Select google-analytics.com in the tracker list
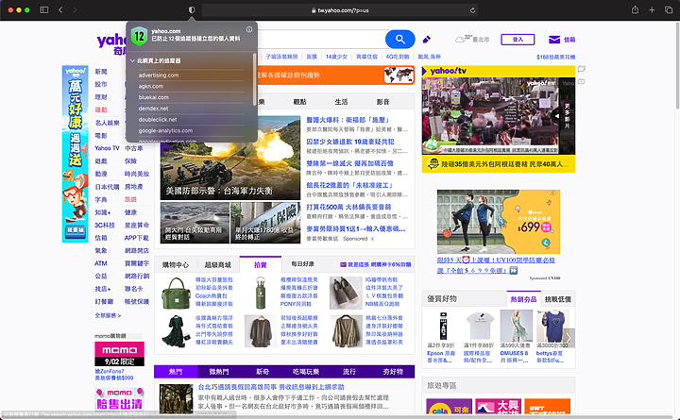Viewport: 680px width, 420px height. (x=165, y=130)
